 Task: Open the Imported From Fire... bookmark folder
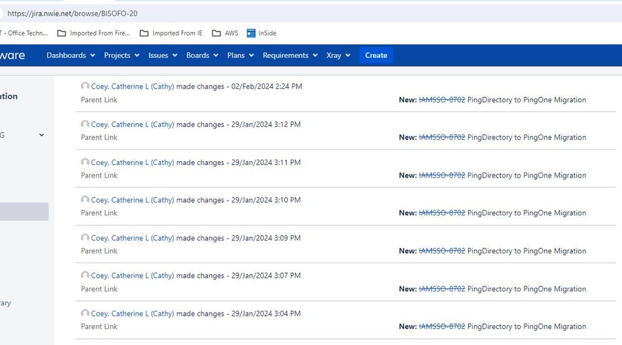tap(93, 33)
